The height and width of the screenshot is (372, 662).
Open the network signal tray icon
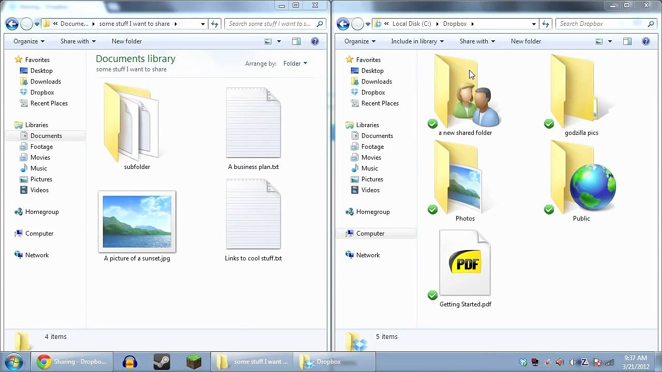pyautogui.click(x=610, y=362)
